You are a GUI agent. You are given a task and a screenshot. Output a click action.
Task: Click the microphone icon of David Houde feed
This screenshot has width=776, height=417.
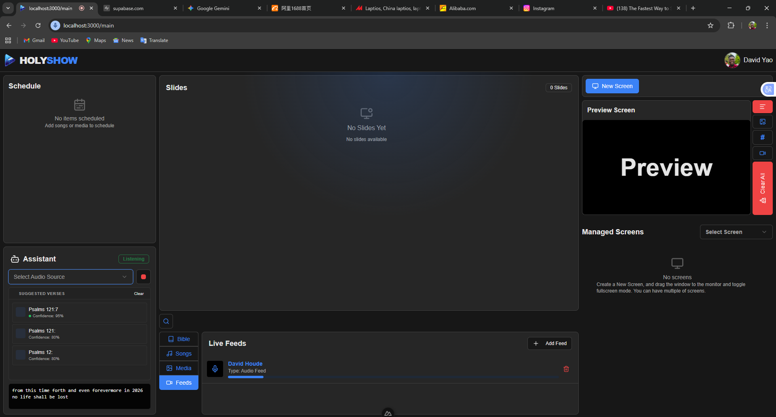215,369
